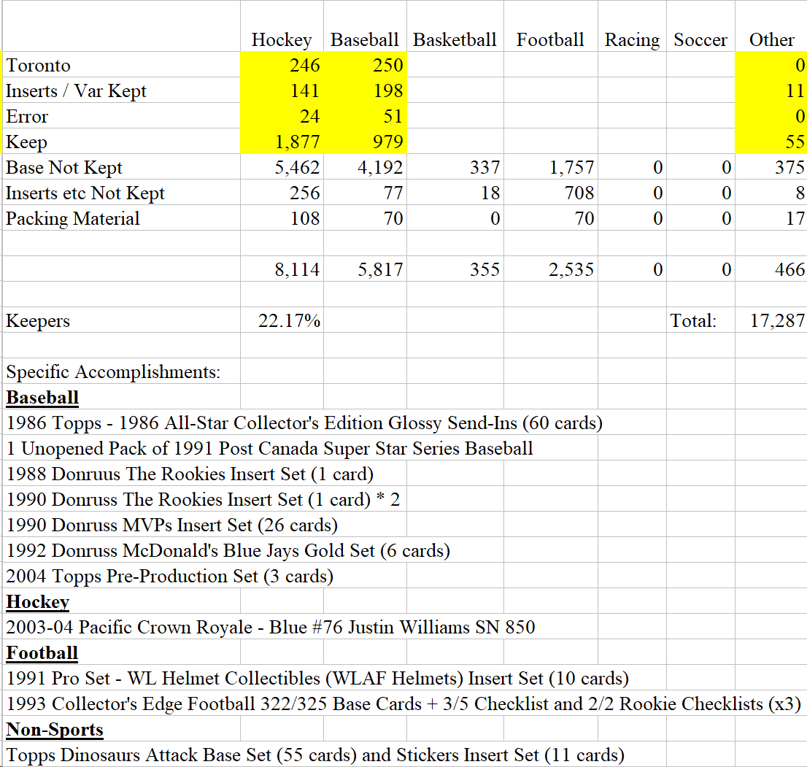Select Baseball inserts kept cell 198
807x767 pixels.
[365, 90]
